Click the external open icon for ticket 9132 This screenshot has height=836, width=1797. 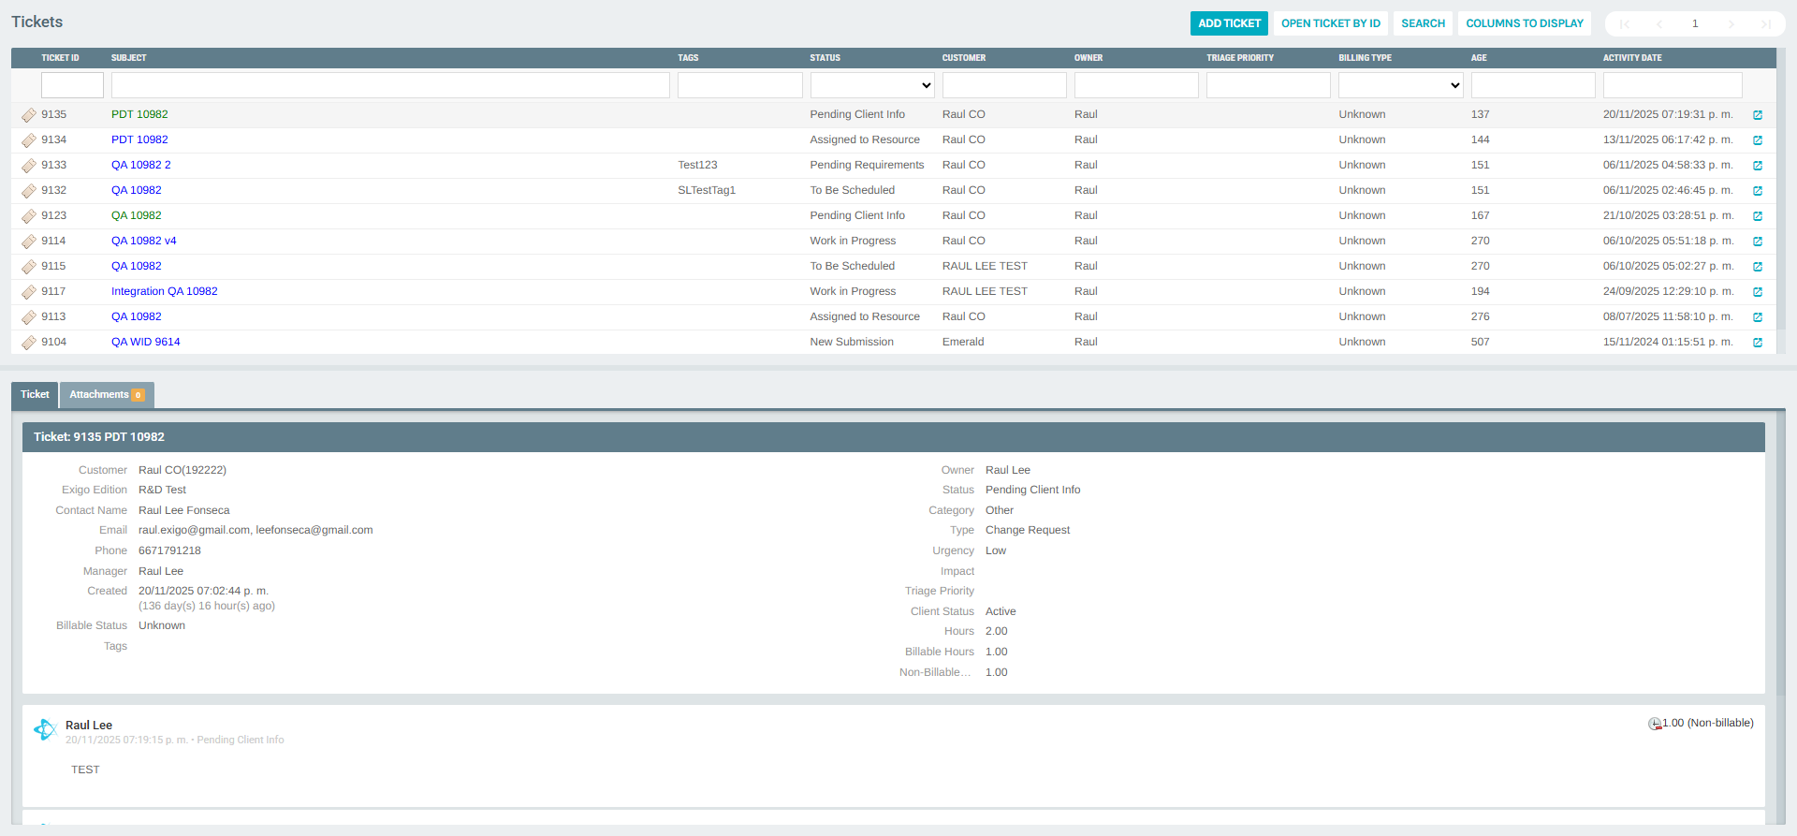(x=1757, y=191)
